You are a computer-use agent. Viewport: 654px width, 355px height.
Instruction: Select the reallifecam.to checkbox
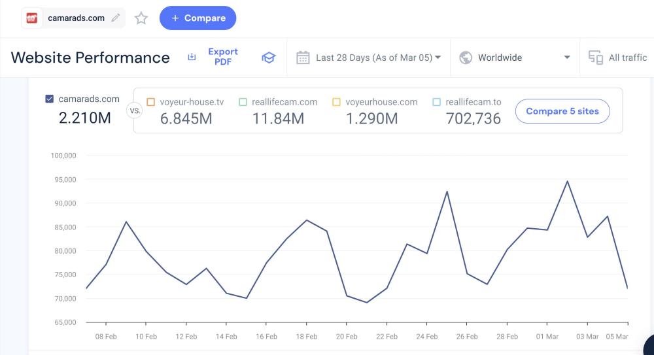(436, 102)
